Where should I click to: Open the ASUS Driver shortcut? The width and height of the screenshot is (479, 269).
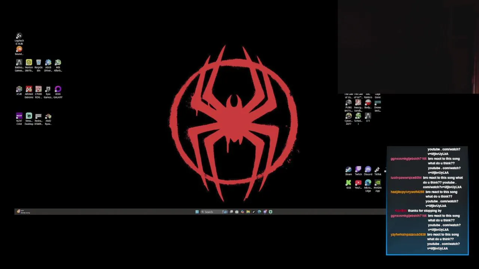[48, 65]
